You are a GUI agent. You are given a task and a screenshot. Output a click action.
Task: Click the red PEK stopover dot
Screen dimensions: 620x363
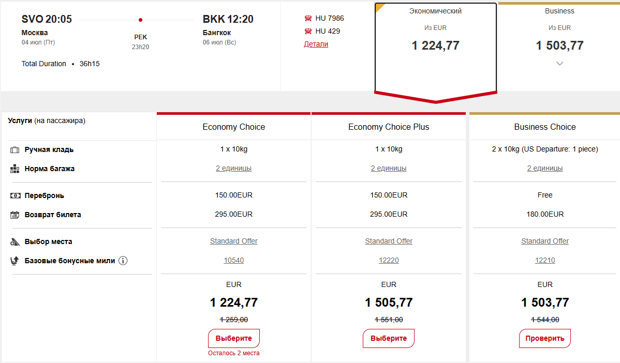140,20
